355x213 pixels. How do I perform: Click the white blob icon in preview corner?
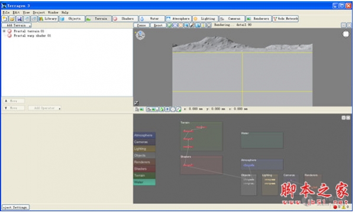coord(346,34)
